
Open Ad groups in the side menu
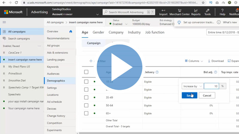tap(53, 46)
